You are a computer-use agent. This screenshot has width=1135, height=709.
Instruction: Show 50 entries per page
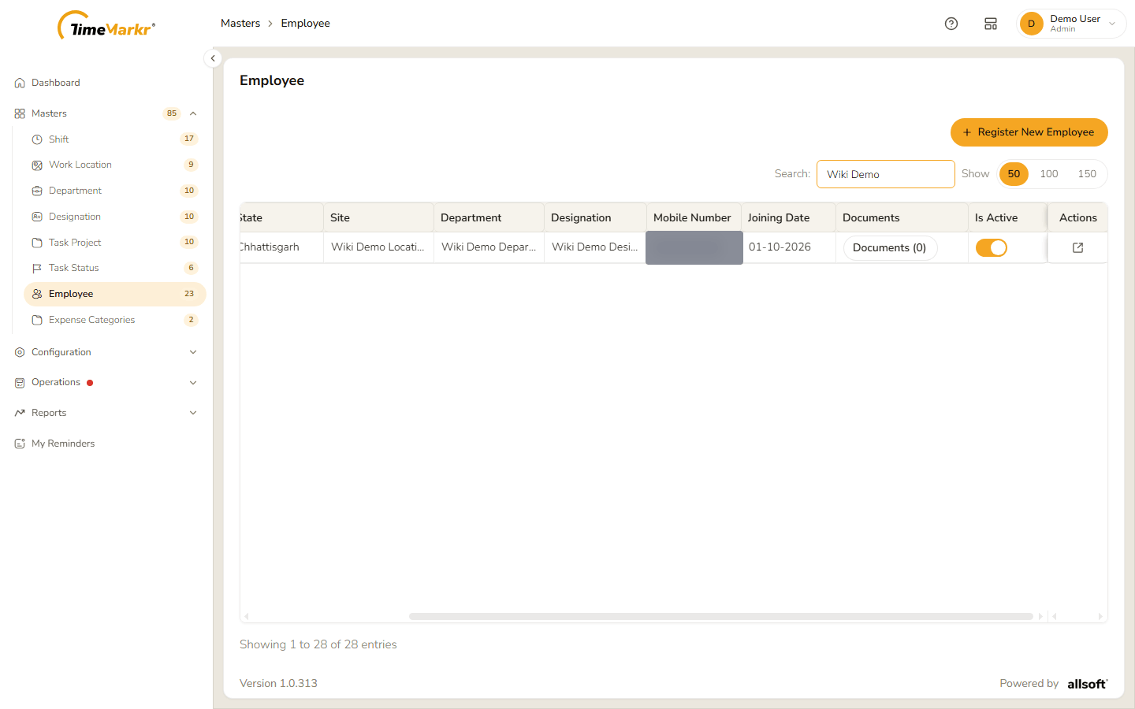pos(1014,174)
